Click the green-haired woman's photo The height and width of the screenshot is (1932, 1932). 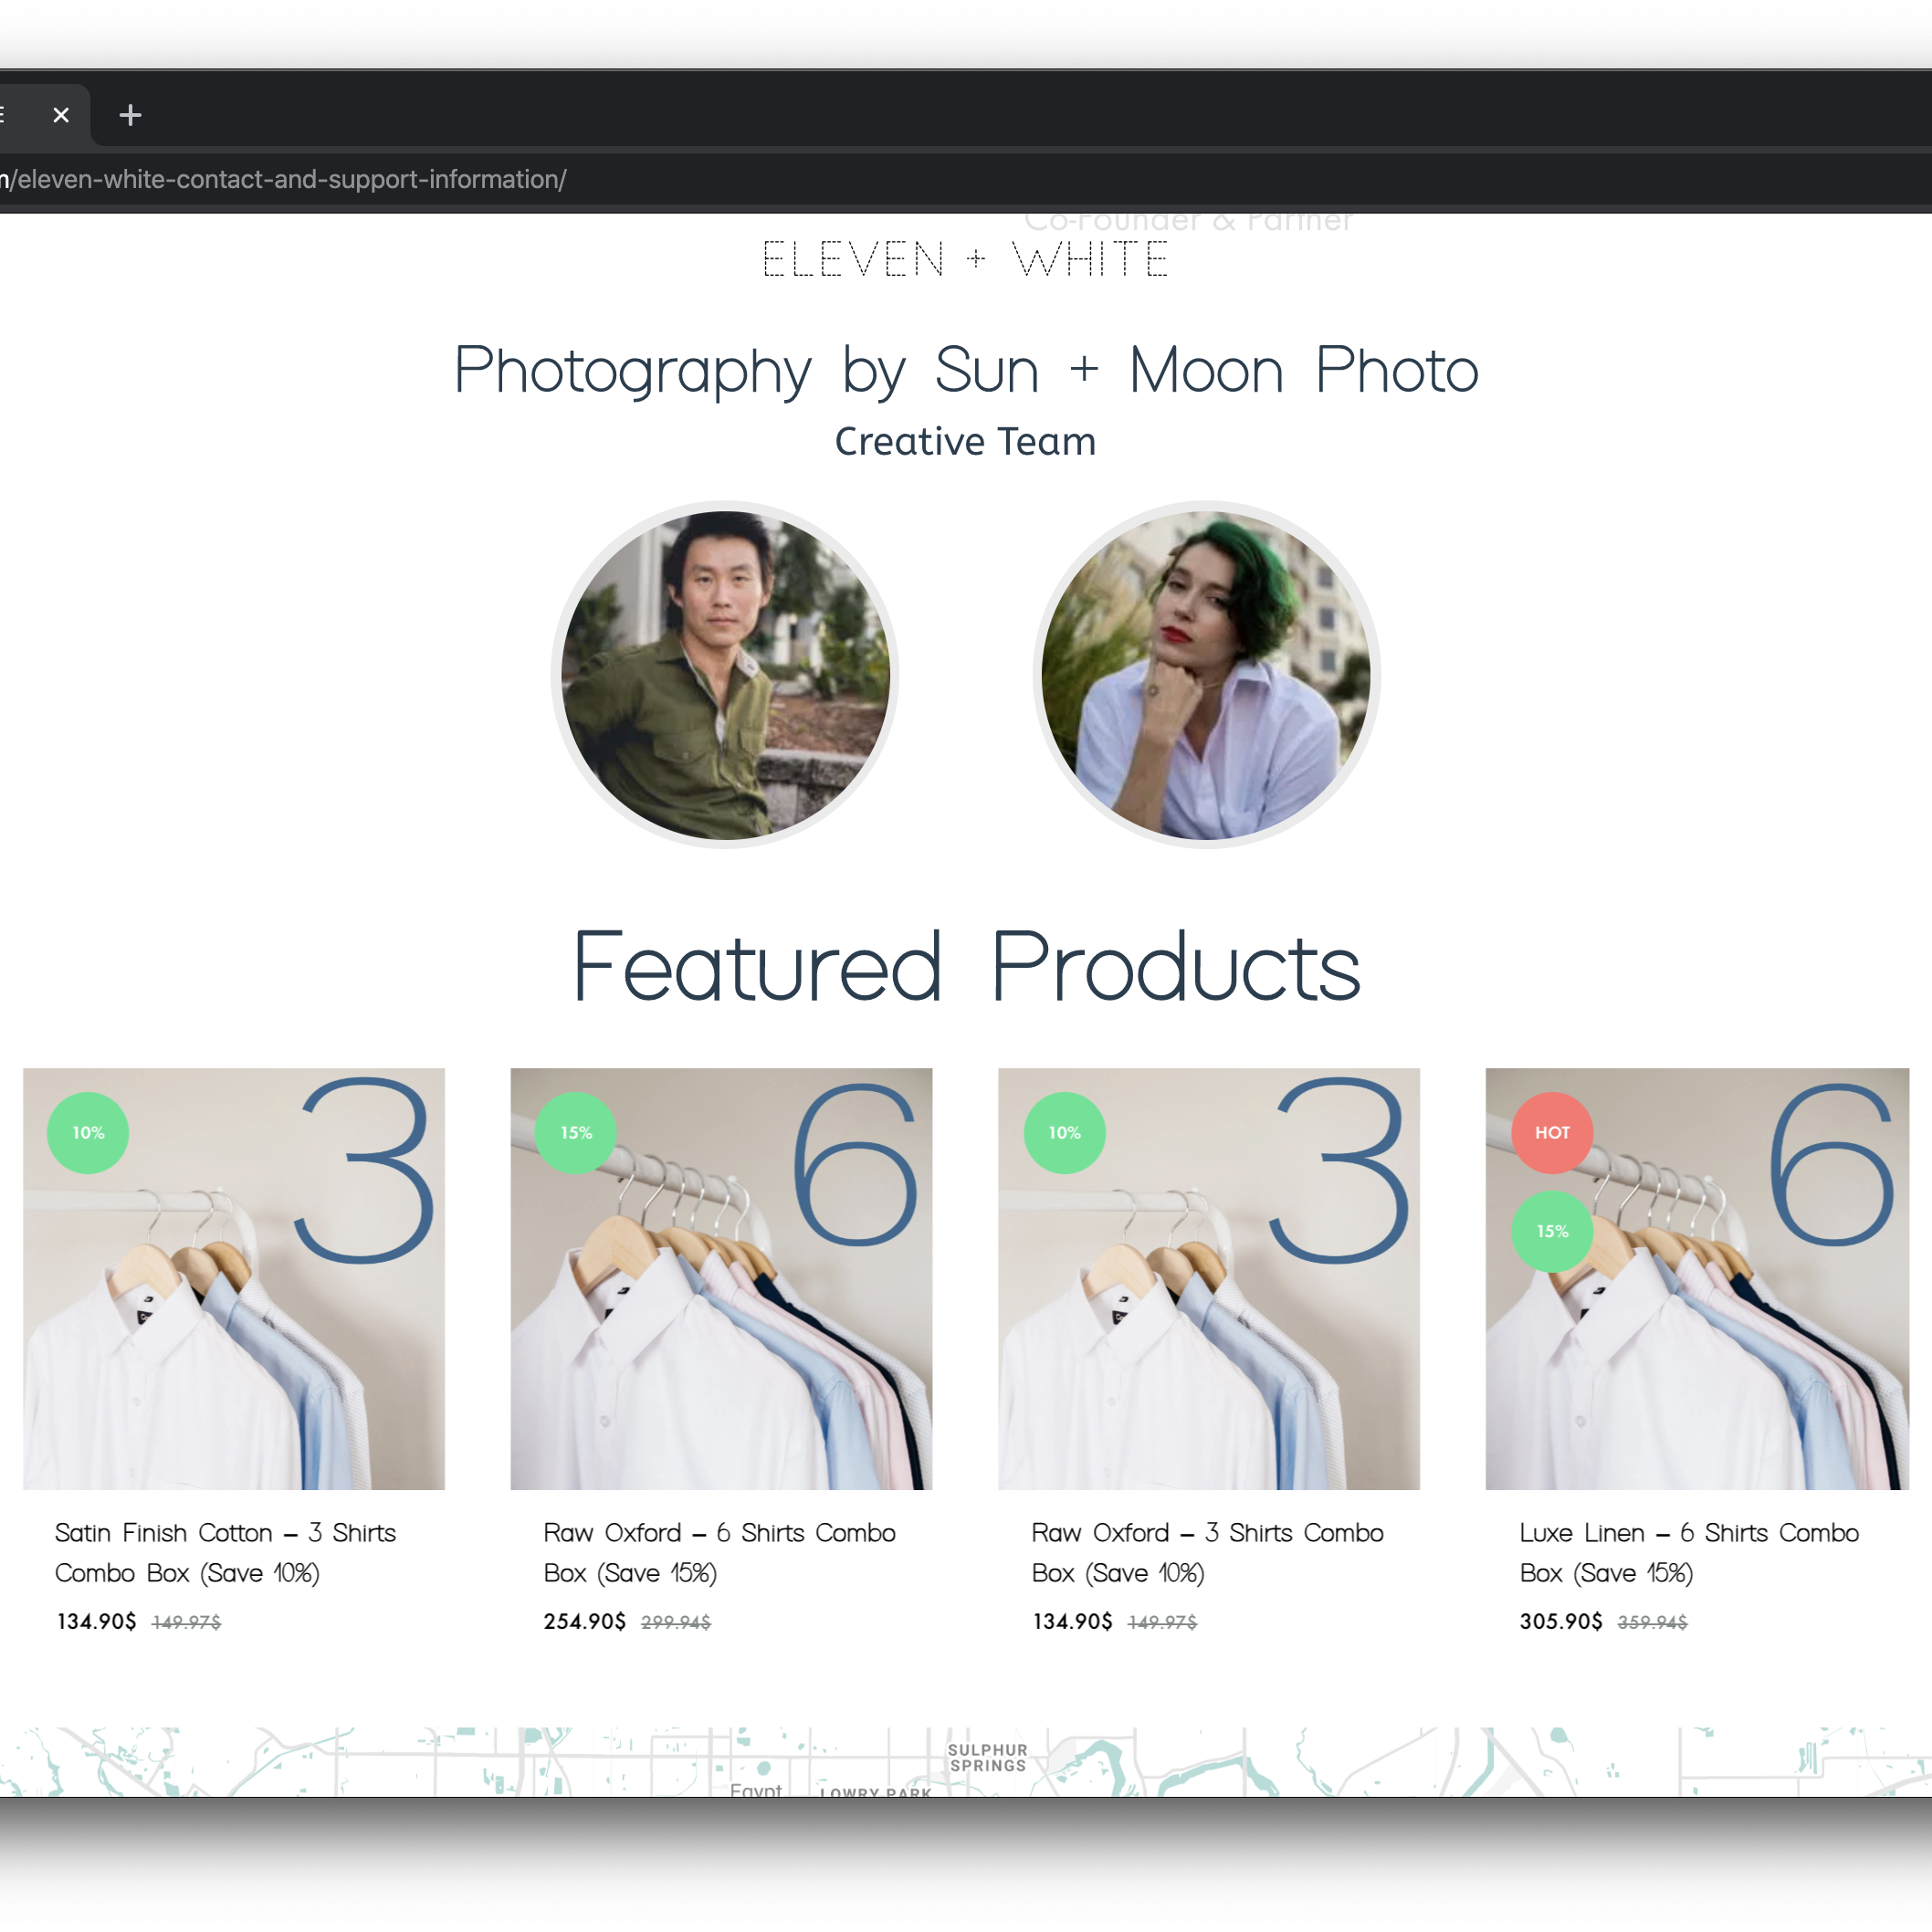[1206, 675]
